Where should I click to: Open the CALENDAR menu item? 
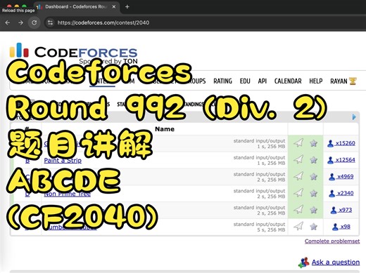[x=288, y=81]
